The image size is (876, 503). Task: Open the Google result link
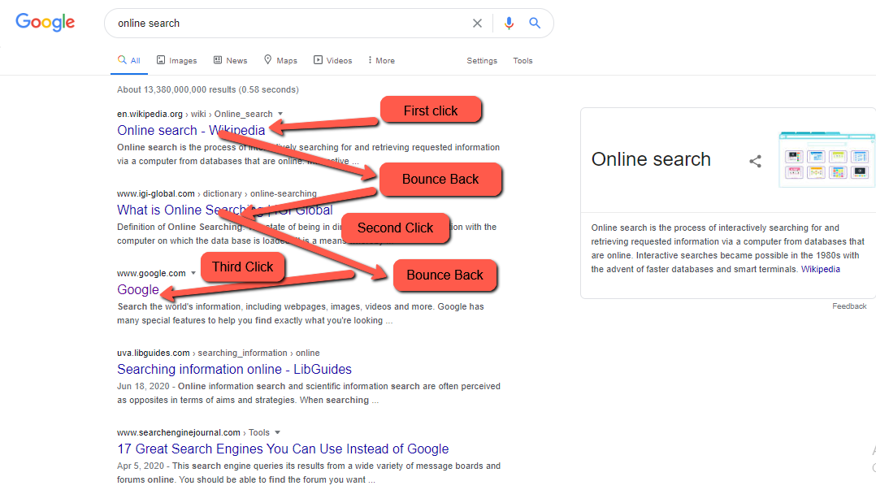pyautogui.click(x=138, y=289)
